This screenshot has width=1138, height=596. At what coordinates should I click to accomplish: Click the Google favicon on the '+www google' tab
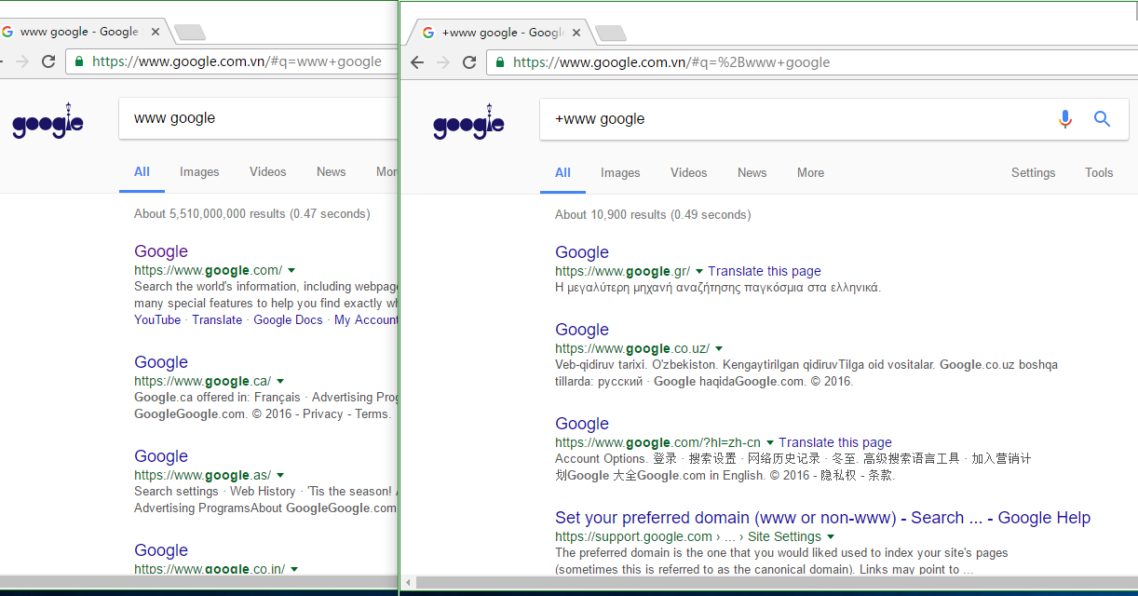coord(428,33)
